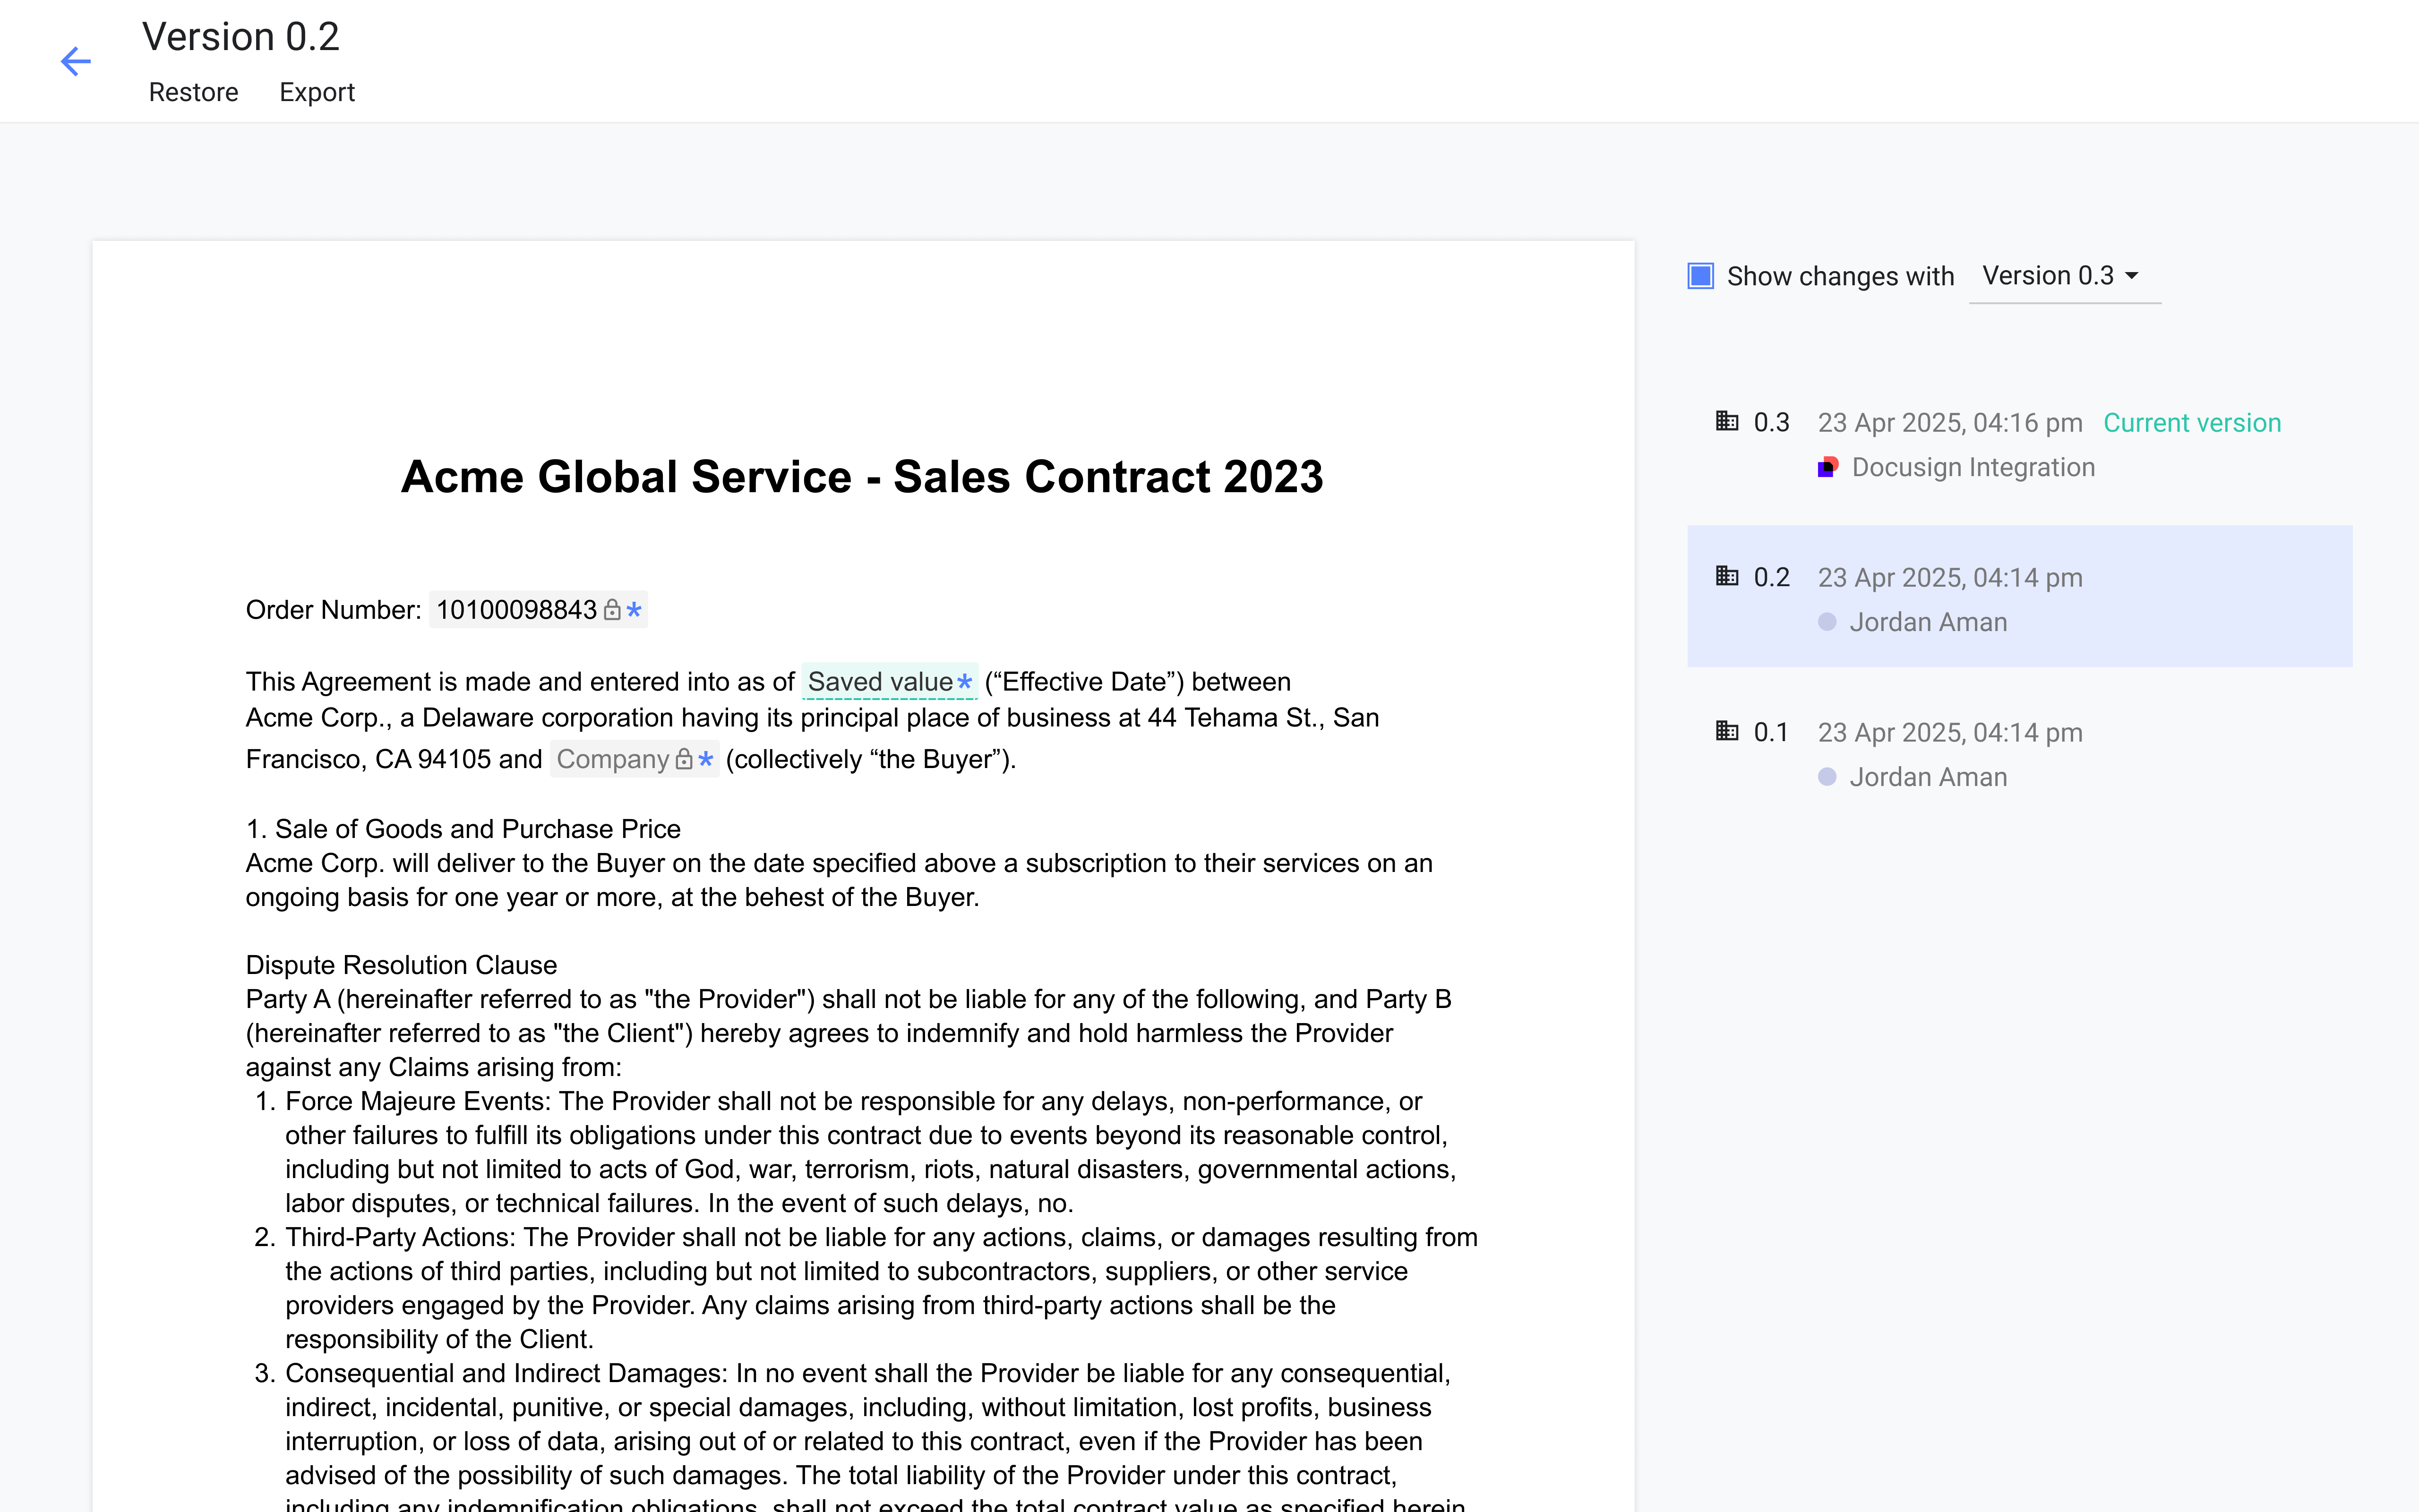Image resolution: width=2419 pixels, height=1512 pixels.
Task: Click Jordan Aman avatar on version 0.2
Action: point(1827,622)
